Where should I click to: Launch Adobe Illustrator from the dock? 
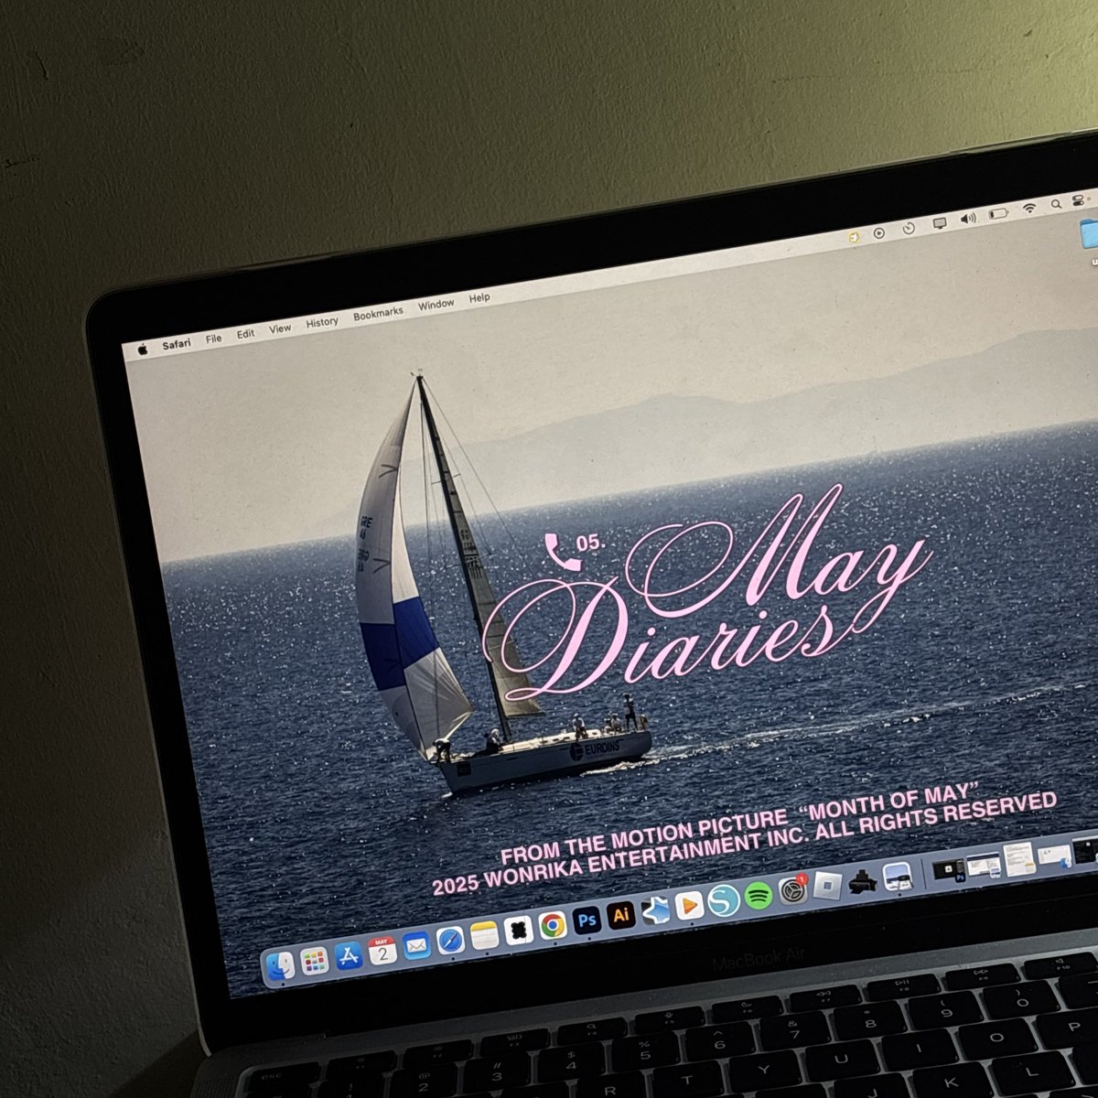pyautogui.click(x=621, y=915)
